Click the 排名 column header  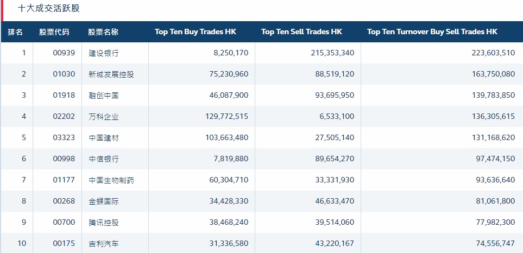tap(15, 32)
